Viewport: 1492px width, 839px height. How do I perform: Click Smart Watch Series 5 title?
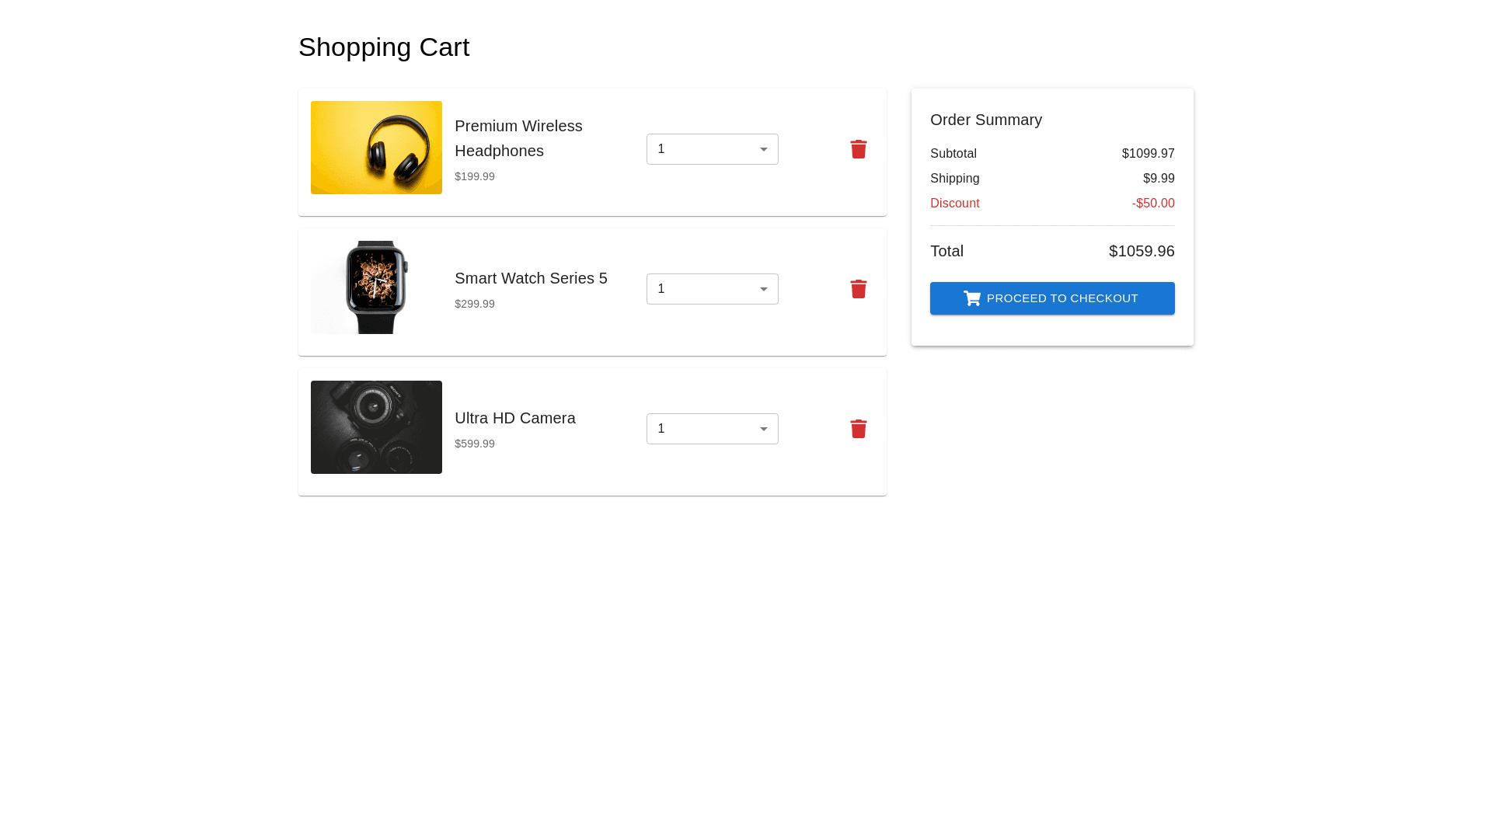click(531, 278)
